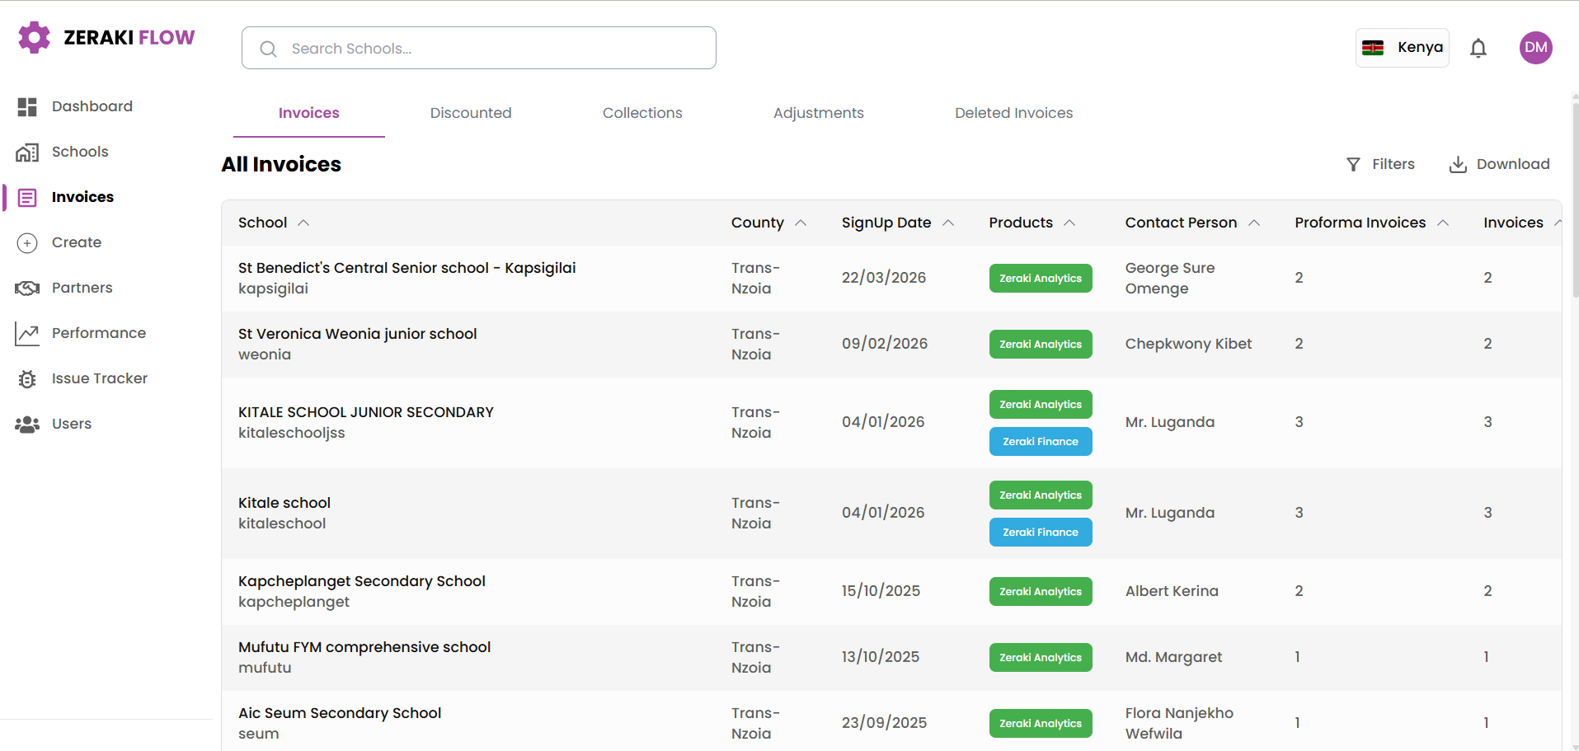Click Zeraki Finance badge for KITALE SCHOOL JUNIOR SECONDARY

point(1041,442)
